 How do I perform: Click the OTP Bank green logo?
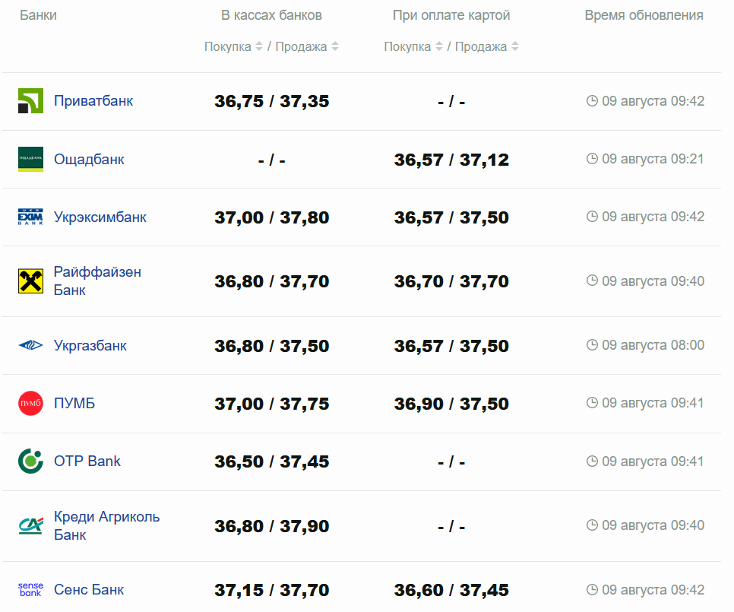coord(30,461)
